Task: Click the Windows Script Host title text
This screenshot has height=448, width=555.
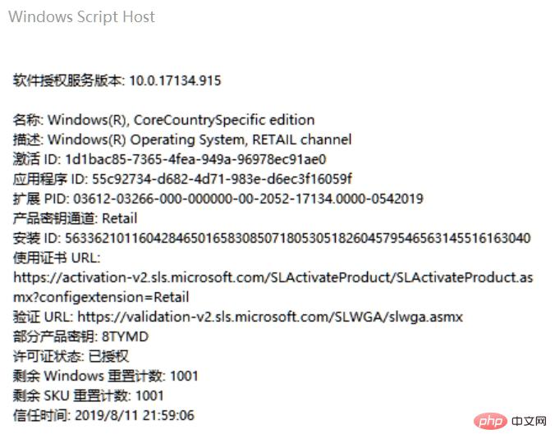Action: point(82,17)
